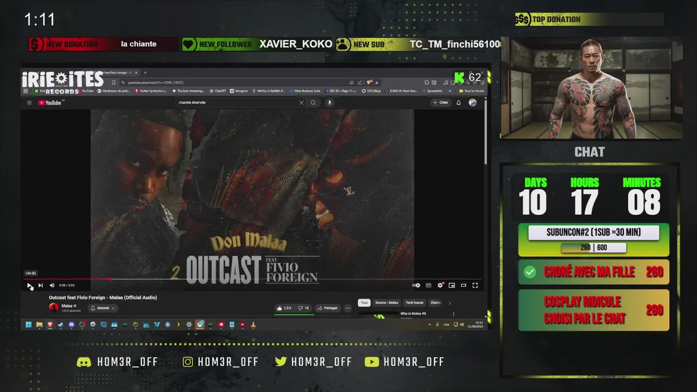
Task: Skip to next video in player
Action: tap(40, 285)
